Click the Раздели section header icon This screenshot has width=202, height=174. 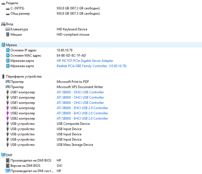pyautogui.click(x=3, y=3)
